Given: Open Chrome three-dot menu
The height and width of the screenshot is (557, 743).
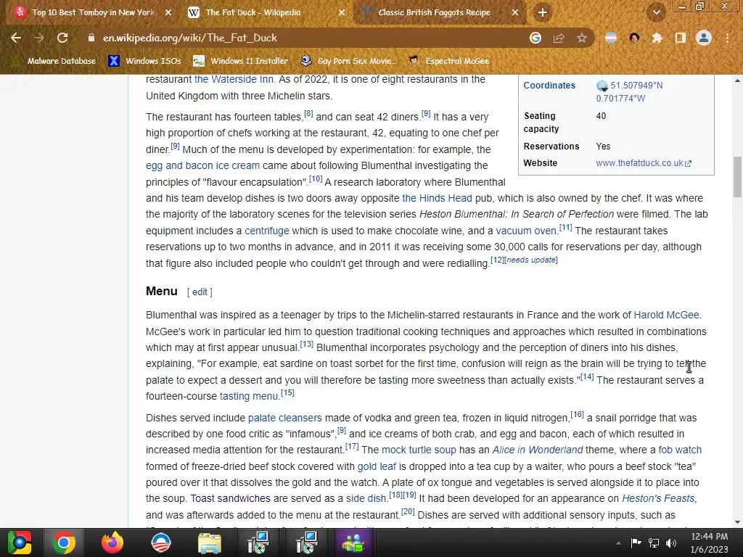Looking at the screenshot, I should (x=727, y=38).
